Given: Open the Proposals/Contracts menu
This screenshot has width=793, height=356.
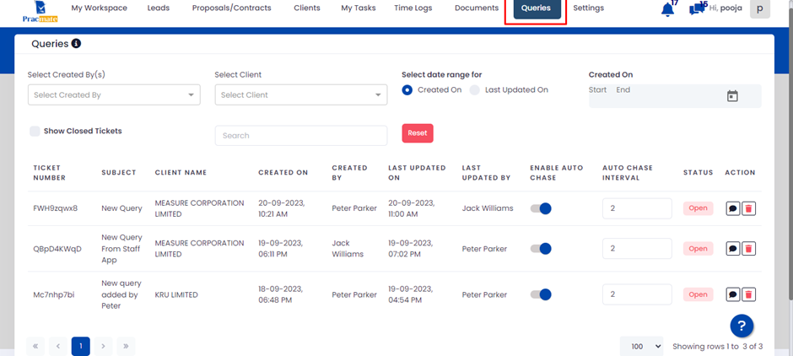Looking at the screenshot, I should tap(232, 8).
